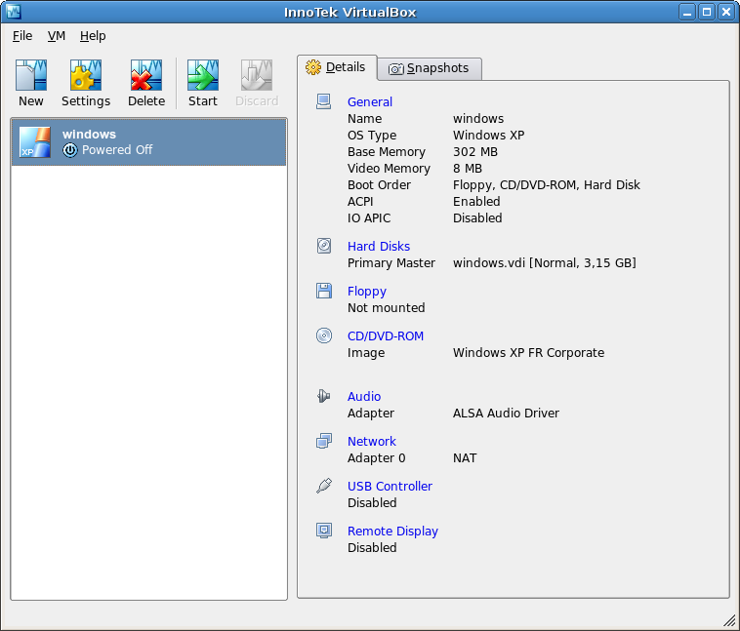
Task: Open the Audio settings link
Action: pyautogui.click(x=364, y=396)
